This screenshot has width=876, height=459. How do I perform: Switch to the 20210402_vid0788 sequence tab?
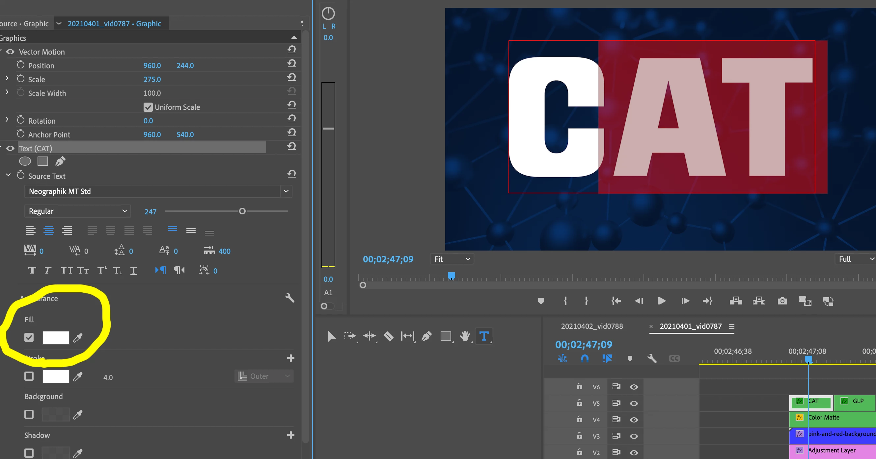click(592, 326)
